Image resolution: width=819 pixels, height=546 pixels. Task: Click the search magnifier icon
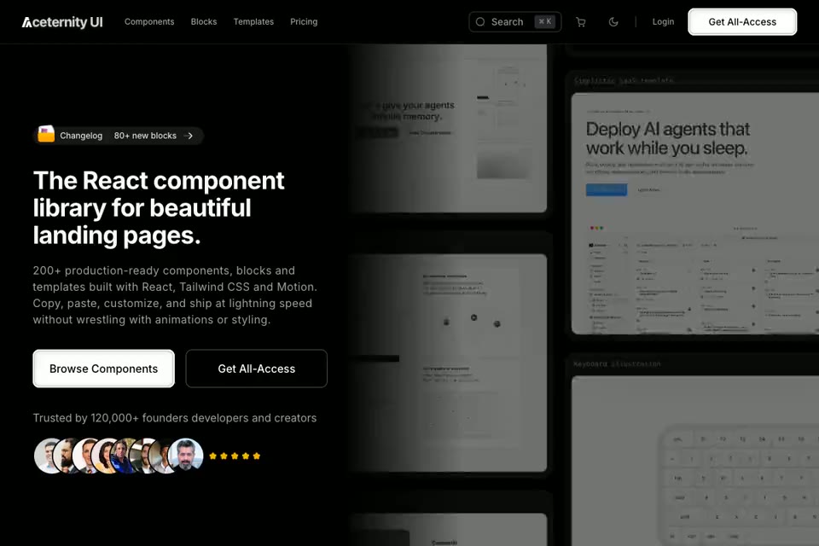click(480, 22)
